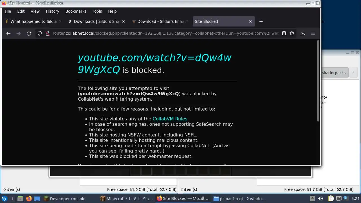Open tracking protection shield icon
The width and height of the screenshot is (361, 203).
pos(40,33)
